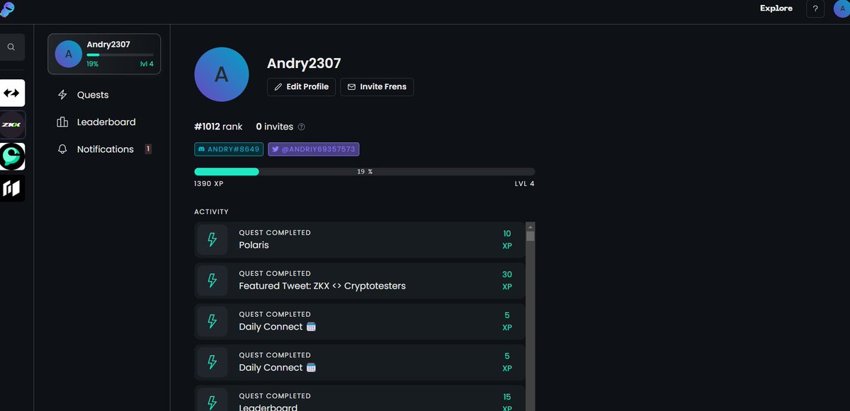Screen dimensions: 850x411
Task: Click the 1390 XP label
Action: (x=209, y=184)
